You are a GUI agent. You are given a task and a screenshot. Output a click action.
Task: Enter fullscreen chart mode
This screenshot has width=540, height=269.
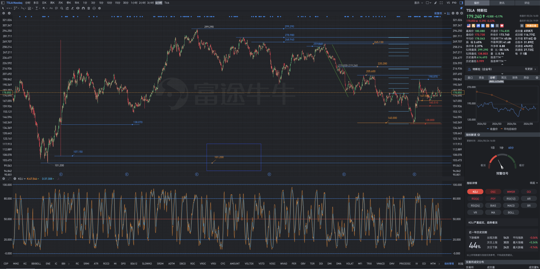(x=441, y=3)
